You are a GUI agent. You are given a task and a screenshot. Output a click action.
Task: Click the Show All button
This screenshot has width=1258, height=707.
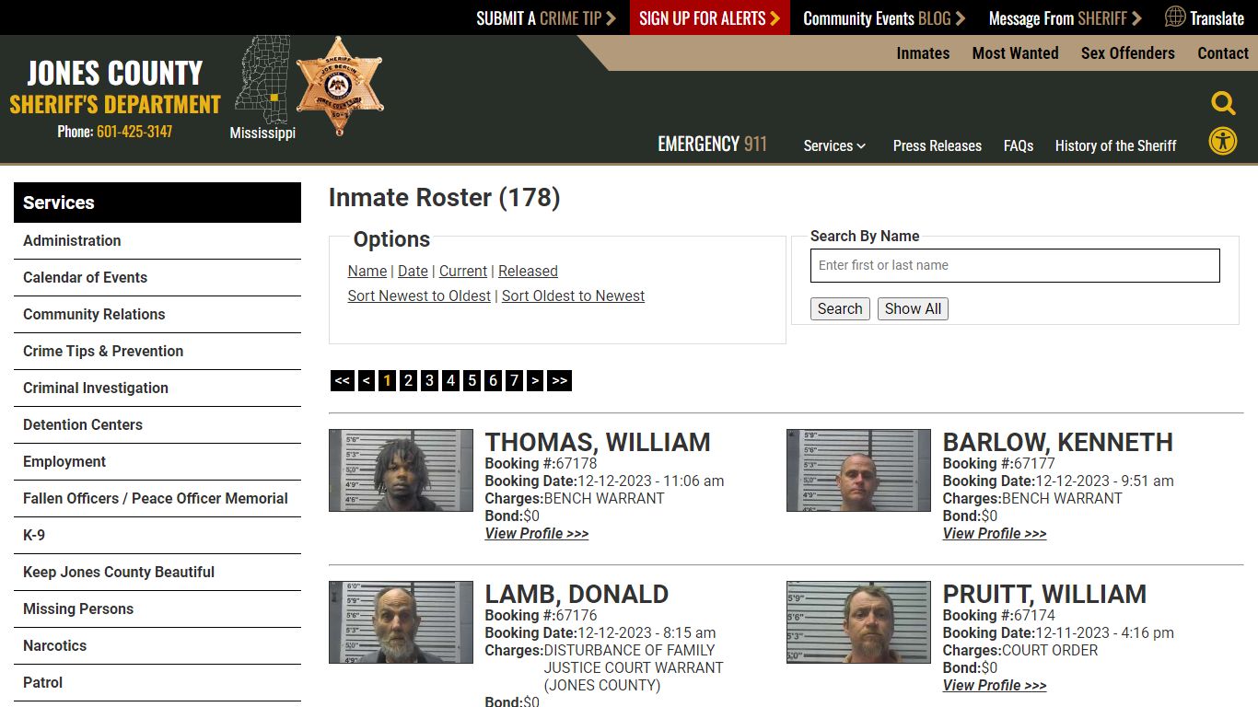pyautogui.click(x=913, y=309)
